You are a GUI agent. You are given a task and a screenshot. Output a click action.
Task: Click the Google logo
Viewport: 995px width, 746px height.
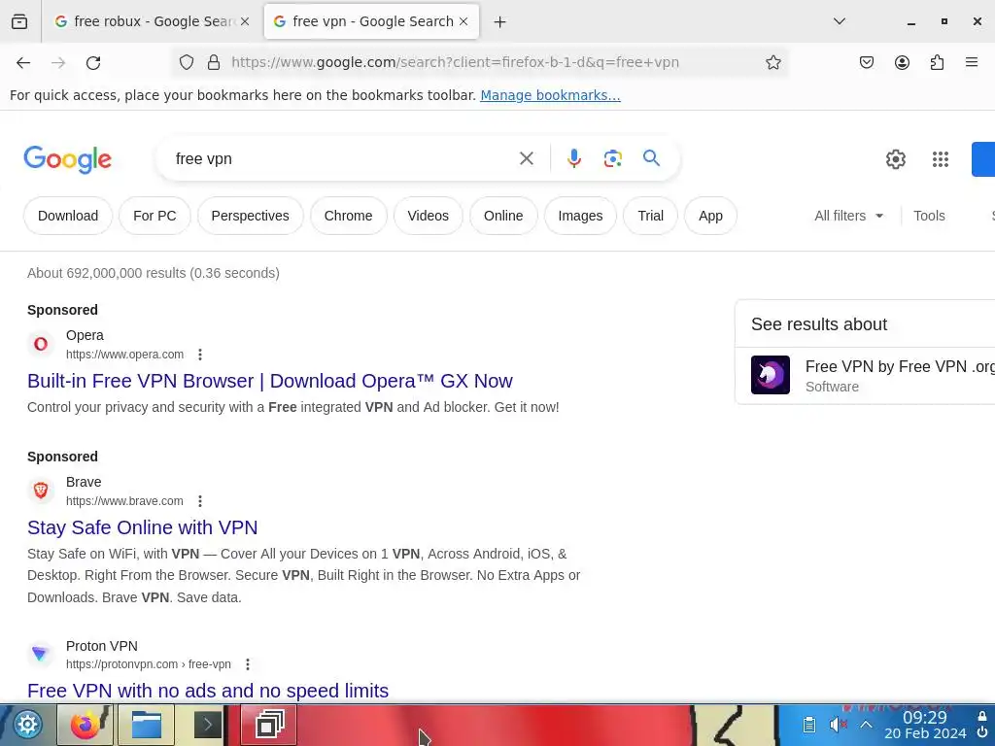[x=67, y=159]
